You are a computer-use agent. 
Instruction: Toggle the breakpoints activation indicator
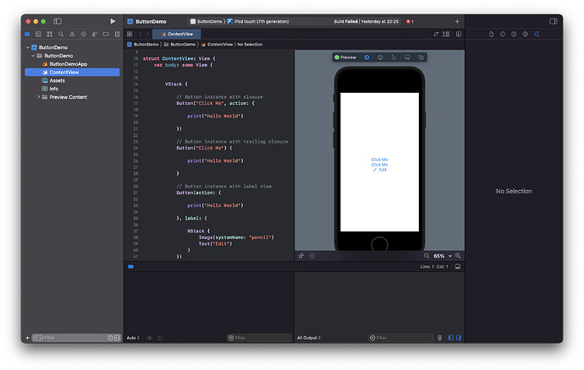coord(130,267)
